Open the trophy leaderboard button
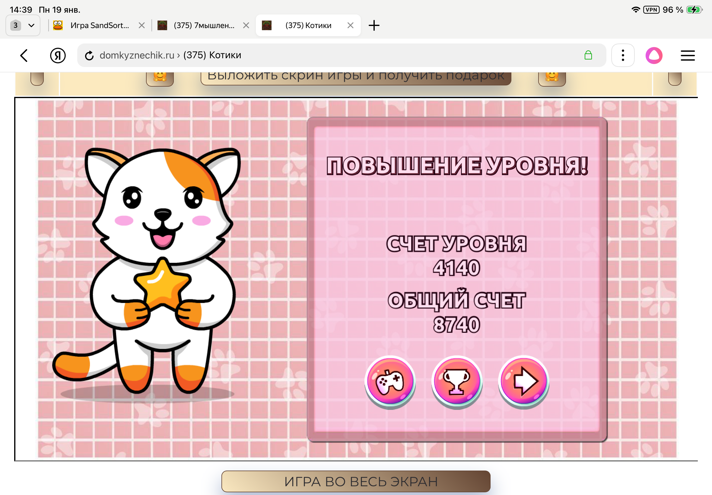 click(456, 382)
